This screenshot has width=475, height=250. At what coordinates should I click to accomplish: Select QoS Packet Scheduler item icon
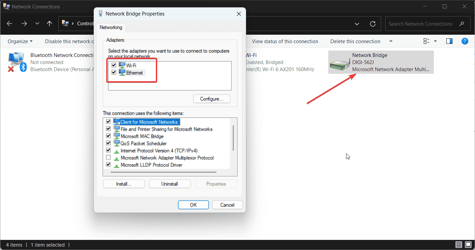click(117, 143)
